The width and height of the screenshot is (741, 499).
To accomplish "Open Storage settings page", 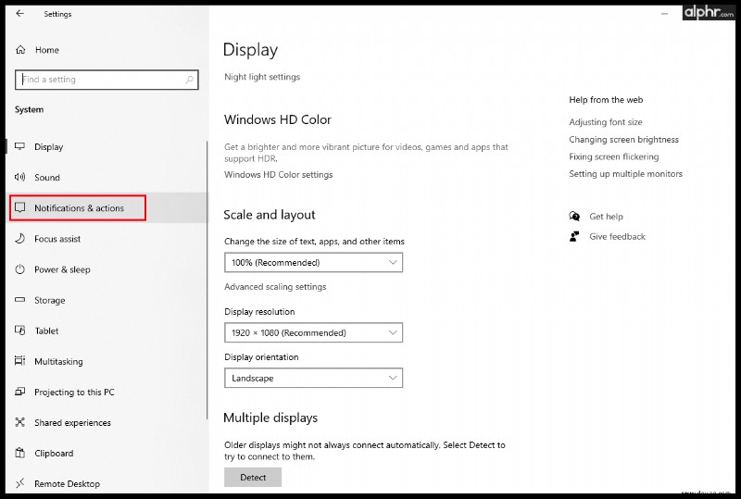I will click(107, 300).
